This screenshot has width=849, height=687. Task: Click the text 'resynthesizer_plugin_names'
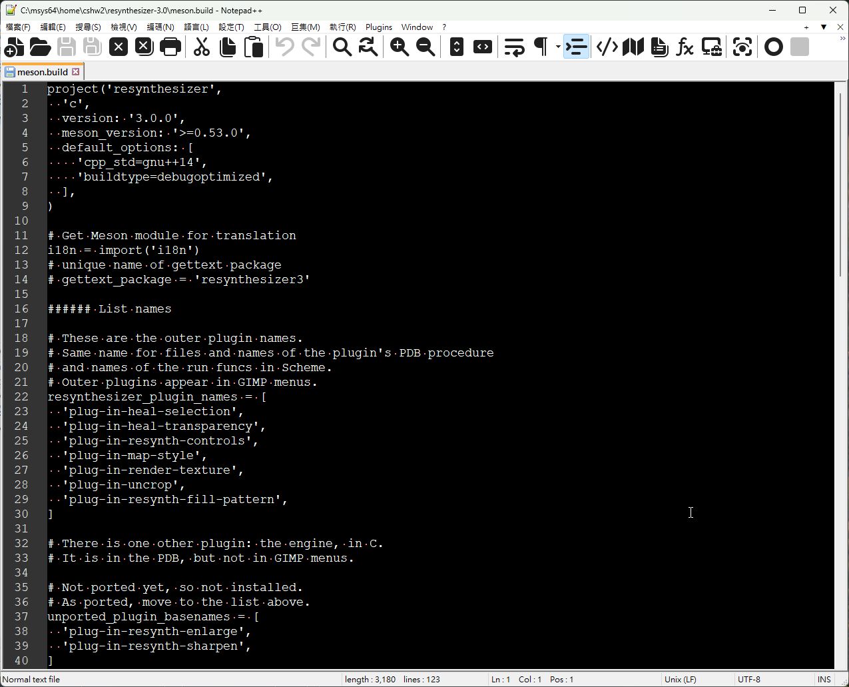pos(142,396)
